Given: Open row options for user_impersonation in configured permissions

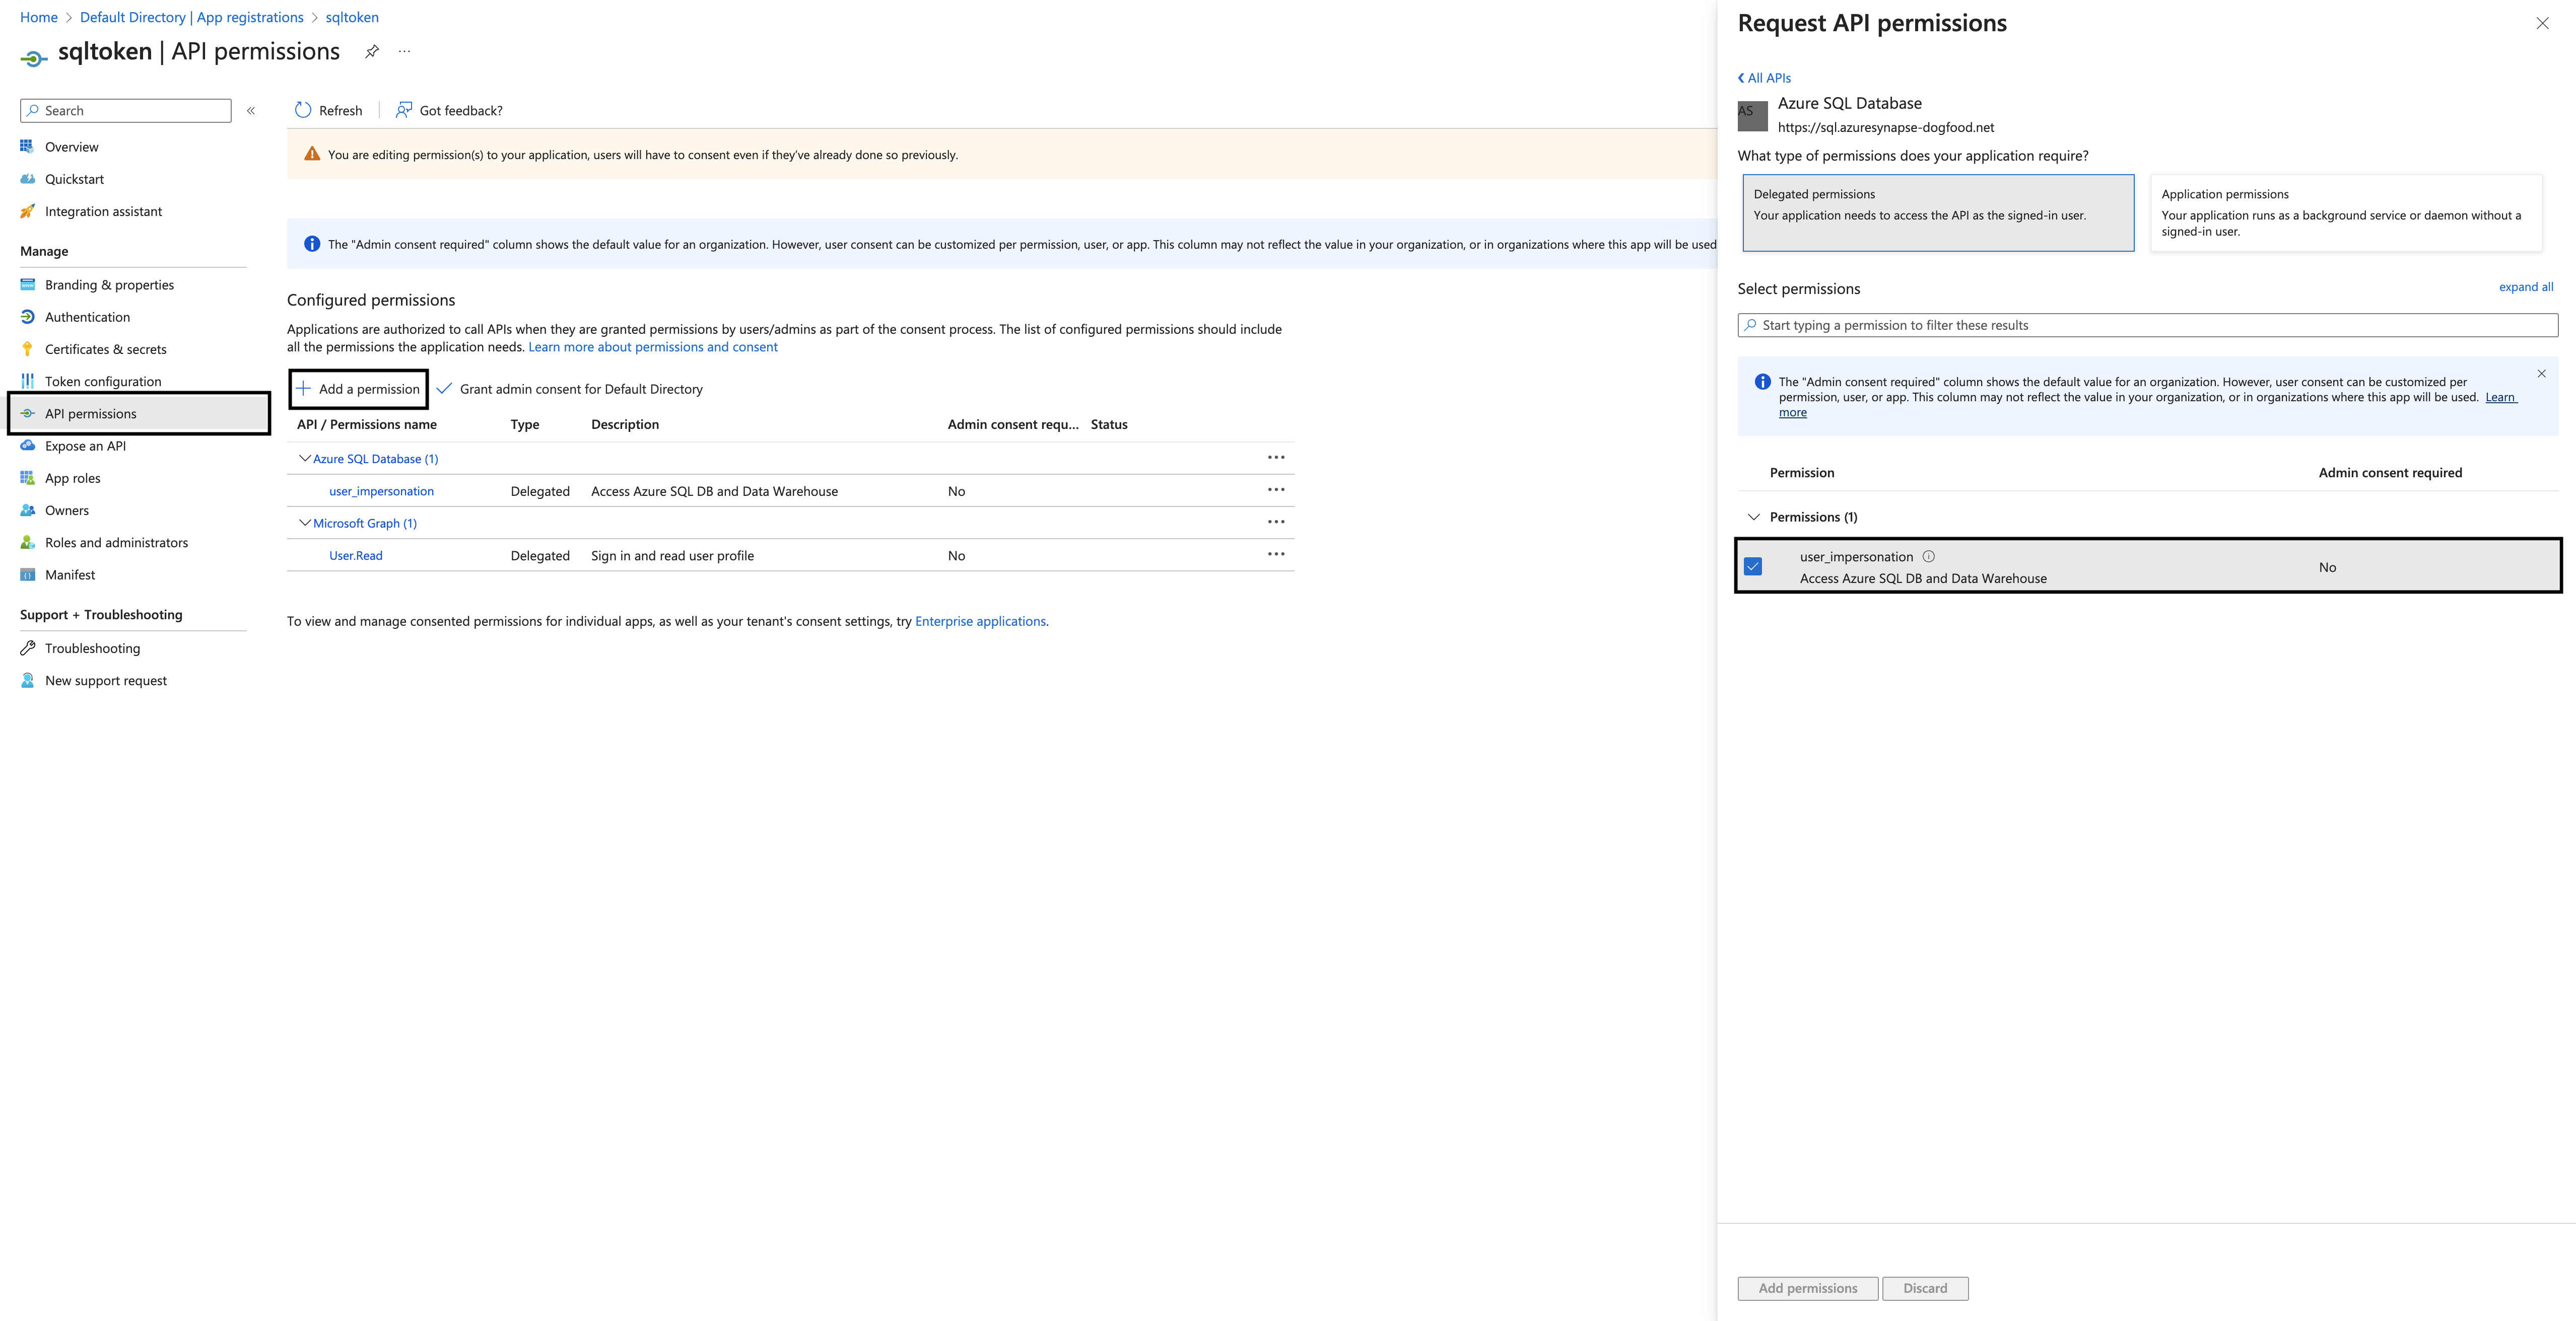Looking at the screenshot, I should point(1276,490).
